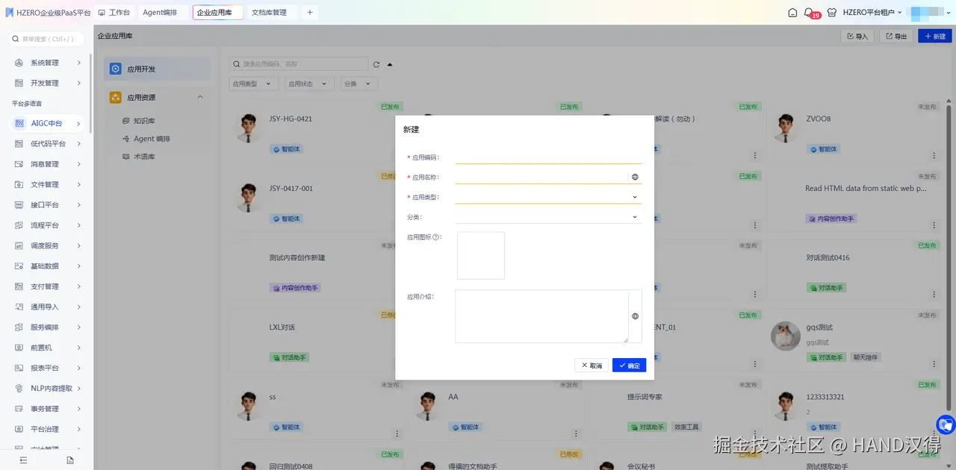This screenshot has height=470, width=956.
Task: Open more options on 1233313321 card
Action: click(x=934, y=433)
